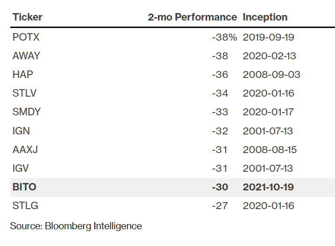Select the AWAY ticker cell
Viewport: 335px width, 246px height.
(26, 56)
